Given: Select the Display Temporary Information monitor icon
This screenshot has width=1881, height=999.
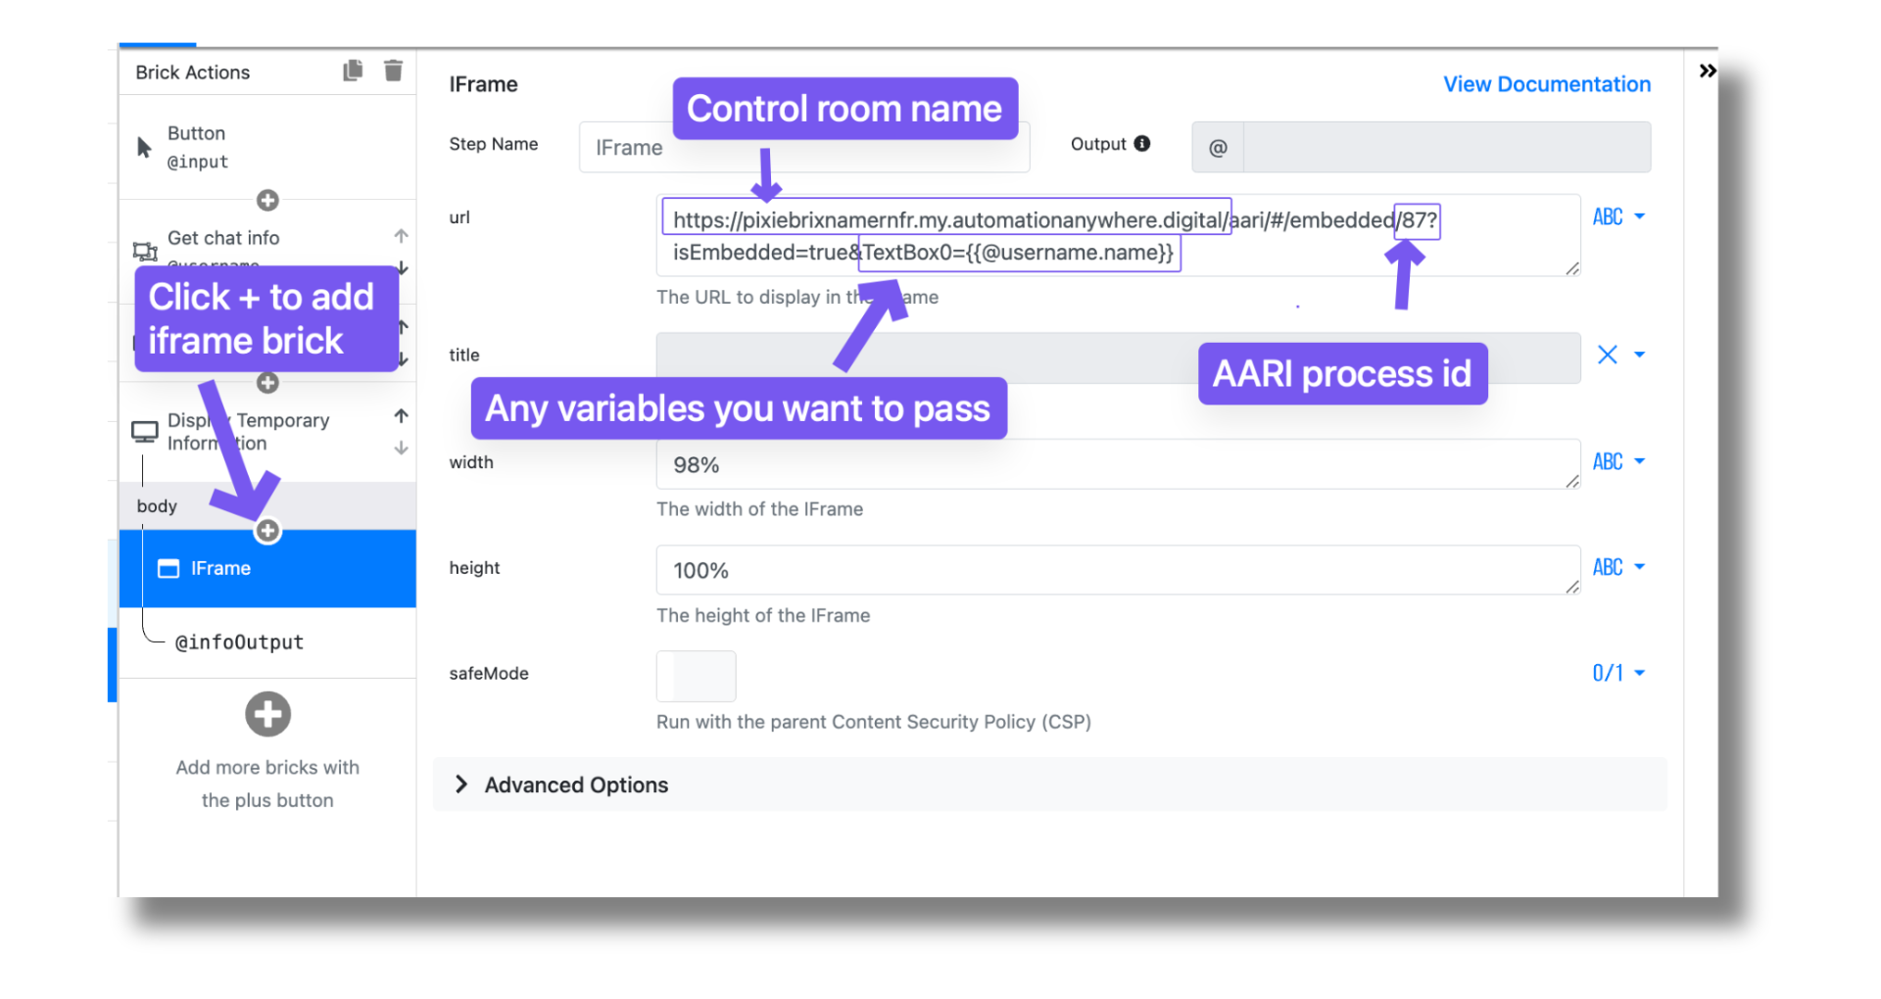Looking at the screenshot, I should click(x=144, y=431).
